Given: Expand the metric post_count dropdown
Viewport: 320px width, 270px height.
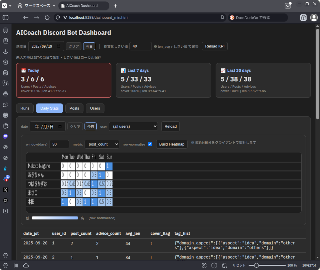Looking at the screenshot, I should pos(102,144).
